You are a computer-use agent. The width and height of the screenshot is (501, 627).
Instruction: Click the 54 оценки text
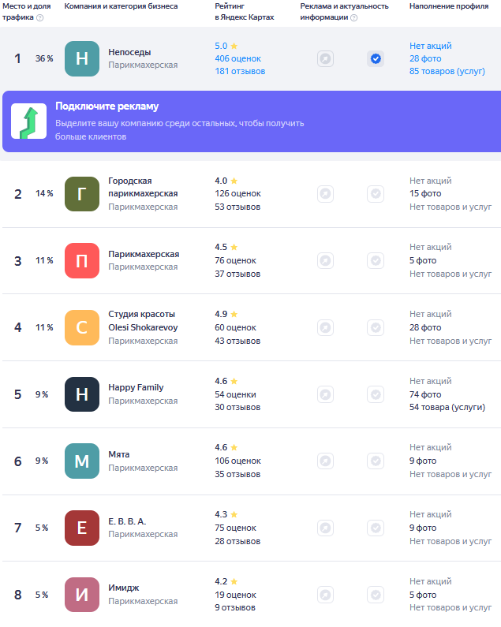coord(235,394)
